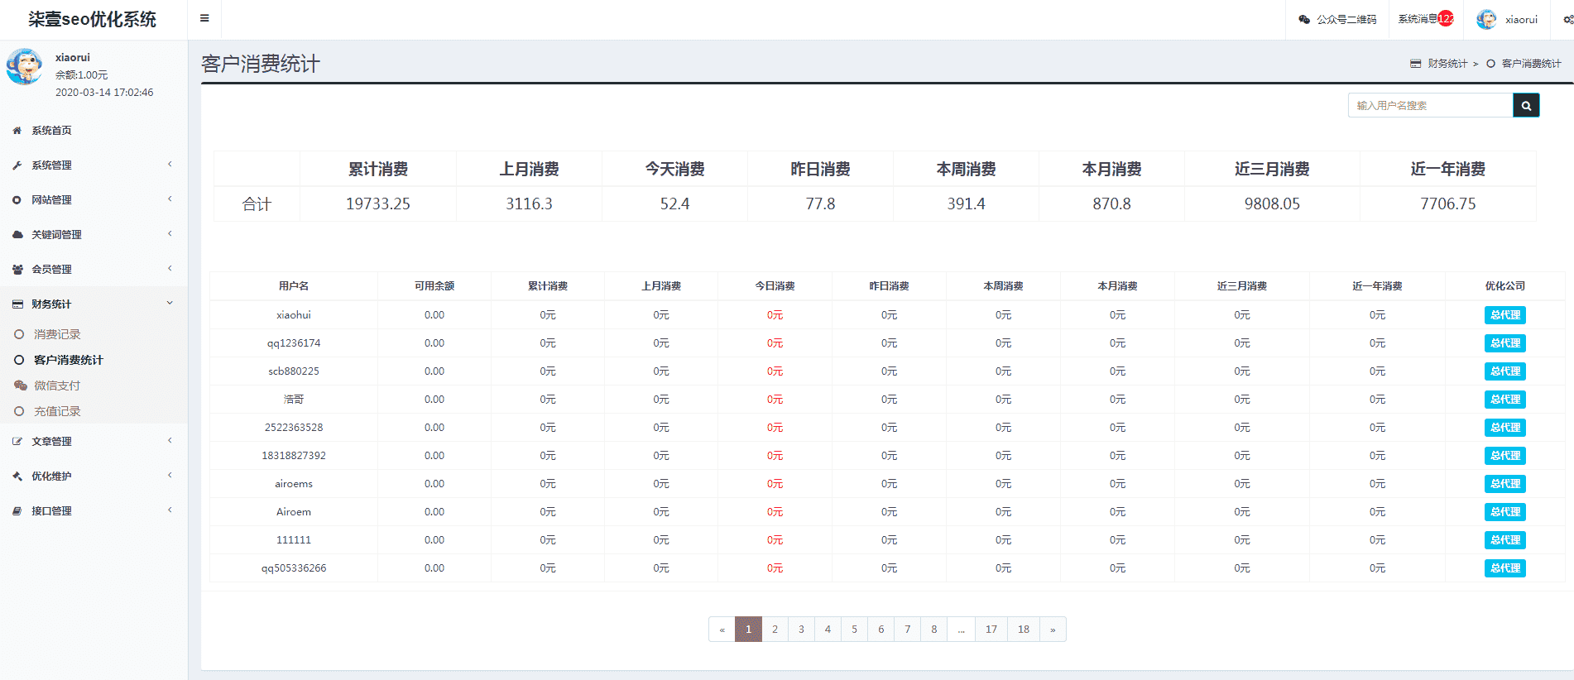1574x680 pixels.
Task: Select 充值记录 submenu item
Action: click(57, 411)
